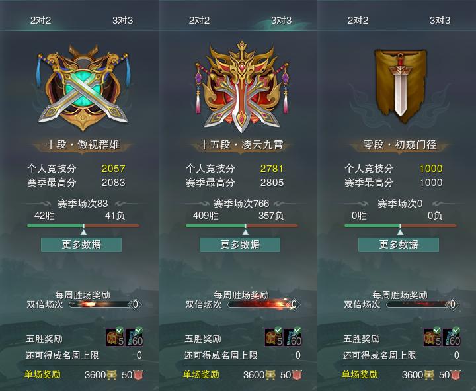Open 更多数据 in the middle panel
Viewport: 476px width, 391px height.
[x=240, y=245]
